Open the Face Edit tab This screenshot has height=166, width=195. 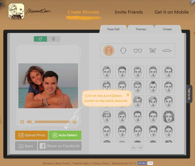pyautogui.click(x=113, y=29)
